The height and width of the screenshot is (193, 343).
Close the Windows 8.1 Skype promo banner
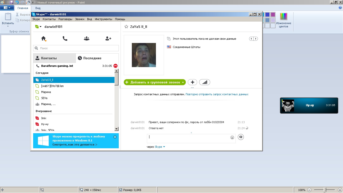pyautogui.click(x=115, y=137)
